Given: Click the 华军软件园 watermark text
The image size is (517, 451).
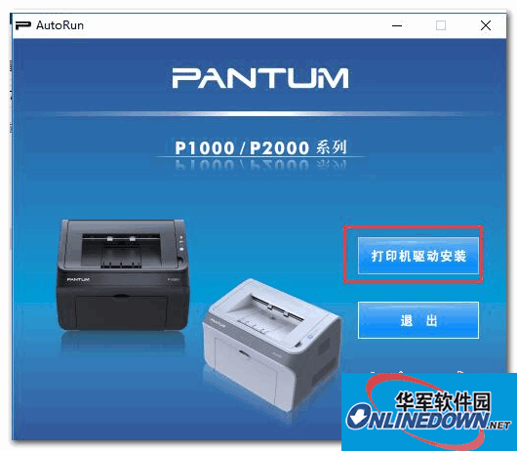Looking at the screenshot, I should click(x=443, y=401).
